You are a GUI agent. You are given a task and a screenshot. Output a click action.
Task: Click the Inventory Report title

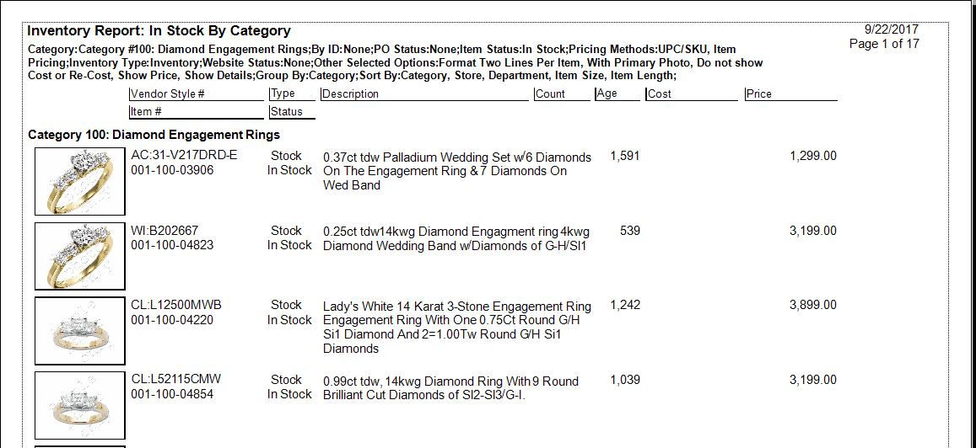pyautogui.click(x=159, y=31)
